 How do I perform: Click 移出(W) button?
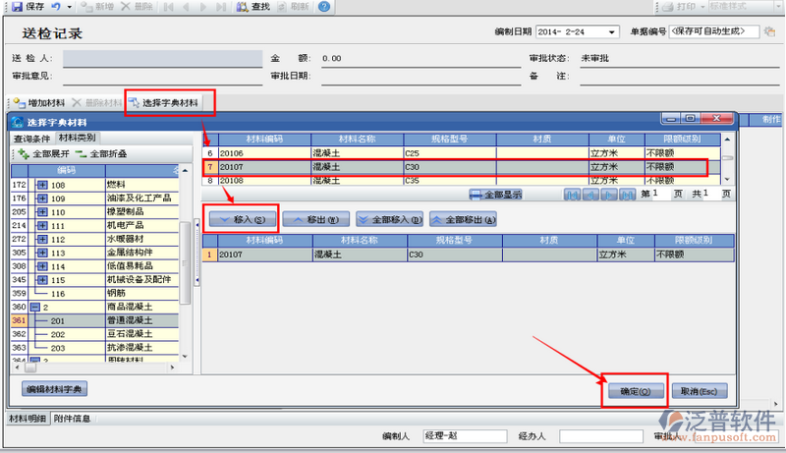coord(315,219)
